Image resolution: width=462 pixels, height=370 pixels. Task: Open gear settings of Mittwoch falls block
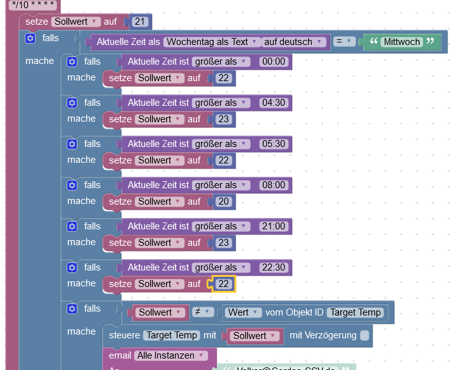pos(30,38)
